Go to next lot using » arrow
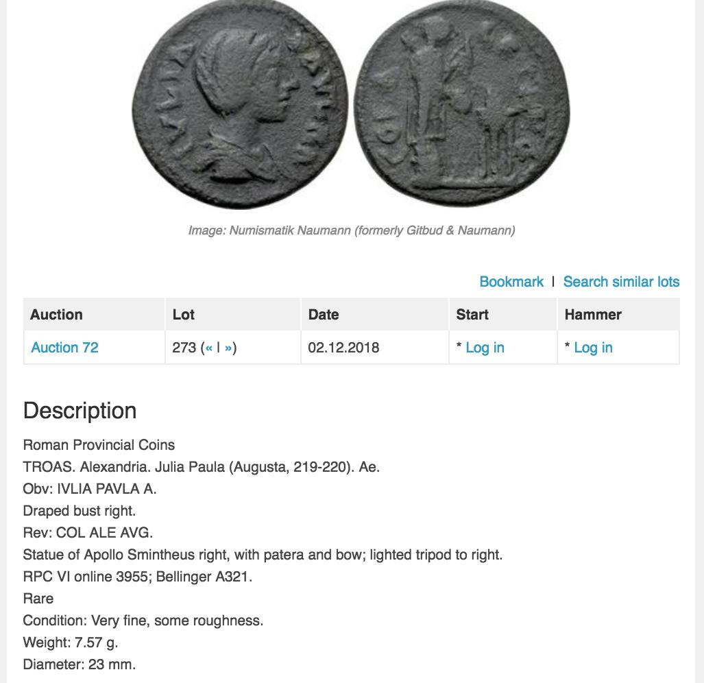Viewport: 704px width, 683px height. (x=228, y=348)
